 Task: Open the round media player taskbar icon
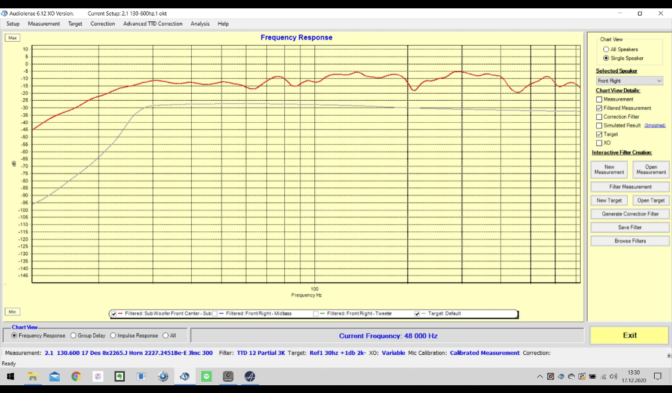pyautogui.click(x=163, y=376)
